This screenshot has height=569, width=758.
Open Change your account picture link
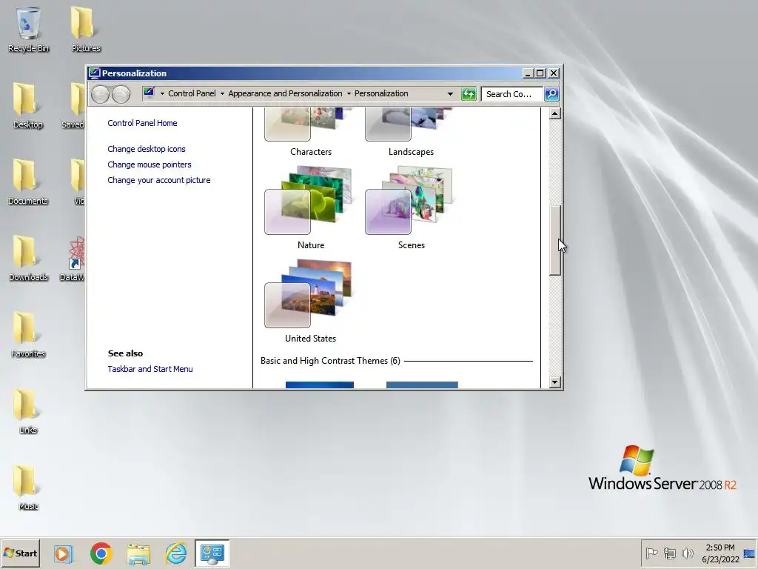(x=159, y=180)
